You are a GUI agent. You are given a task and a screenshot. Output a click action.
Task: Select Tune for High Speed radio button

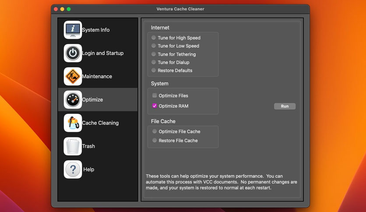[x=154, y=38]
